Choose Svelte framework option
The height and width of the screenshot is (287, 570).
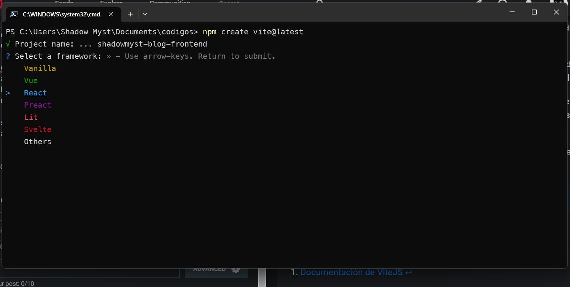(x=38, y=129)
